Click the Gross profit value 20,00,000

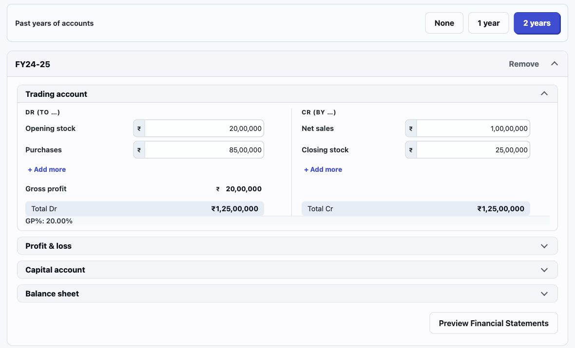point(244,189)
